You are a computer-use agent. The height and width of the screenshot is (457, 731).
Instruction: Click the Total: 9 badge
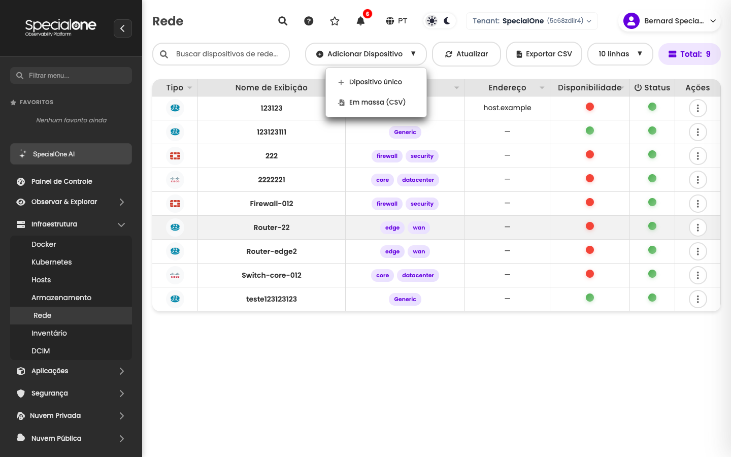tap(689, 54)
